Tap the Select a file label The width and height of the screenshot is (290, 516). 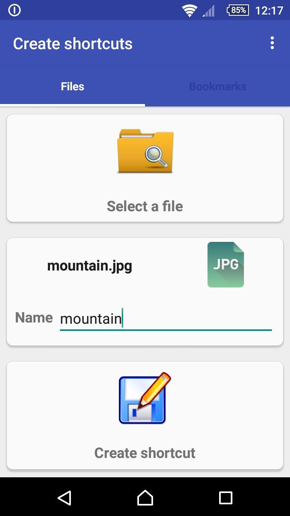pos(145,206)
